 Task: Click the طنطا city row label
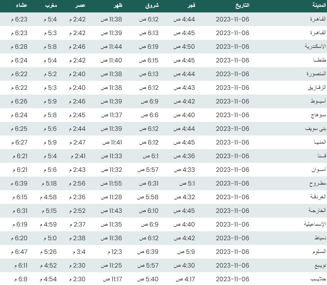pos(319,60)
